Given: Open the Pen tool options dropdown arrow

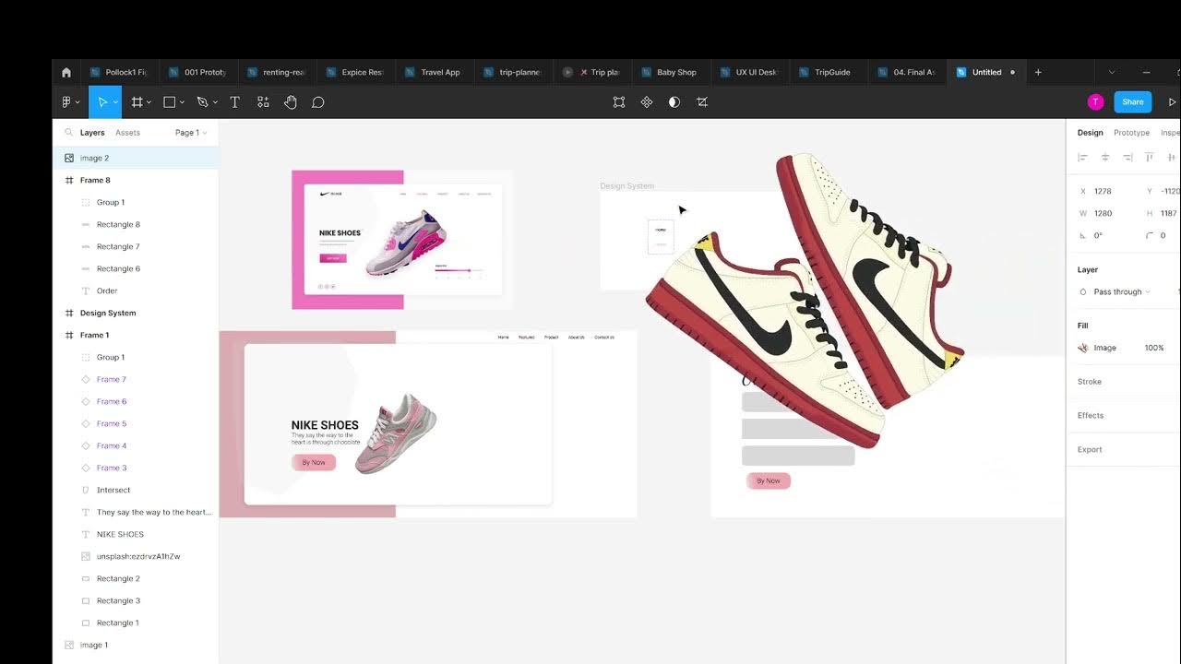Looking at the screenshot, I should 215,102.
